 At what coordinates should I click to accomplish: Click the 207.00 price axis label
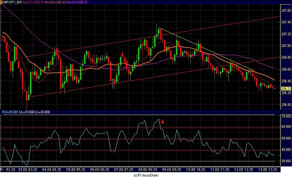286,46
